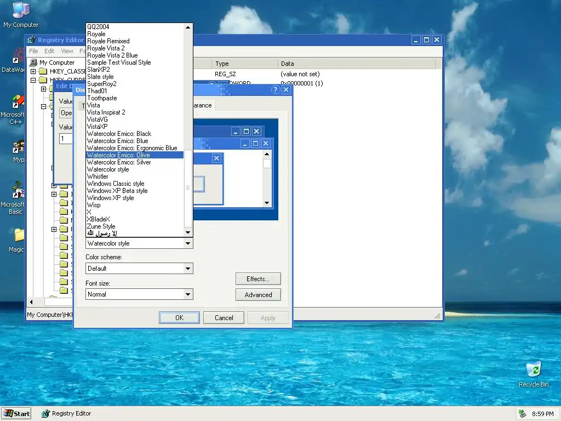Select Windows Classic style option

click(135, 184)
